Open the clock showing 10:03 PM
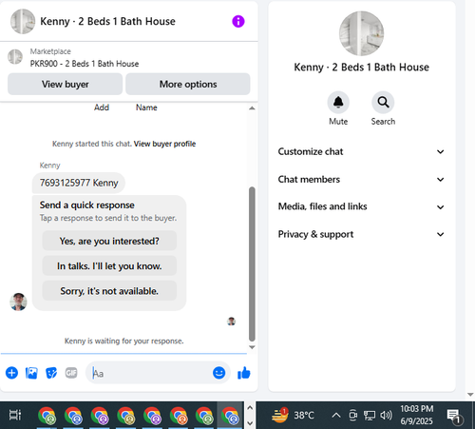The image size is (475, 429). pyautogui.click(x=416, y=415)
